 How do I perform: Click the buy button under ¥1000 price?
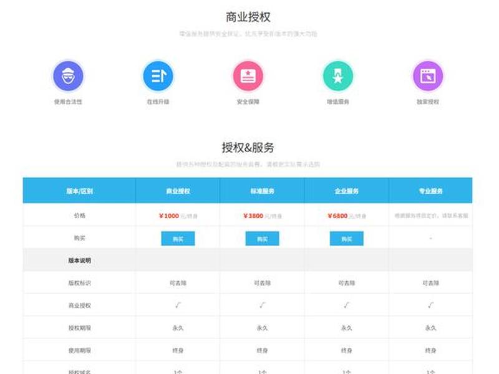click(178, 239)
